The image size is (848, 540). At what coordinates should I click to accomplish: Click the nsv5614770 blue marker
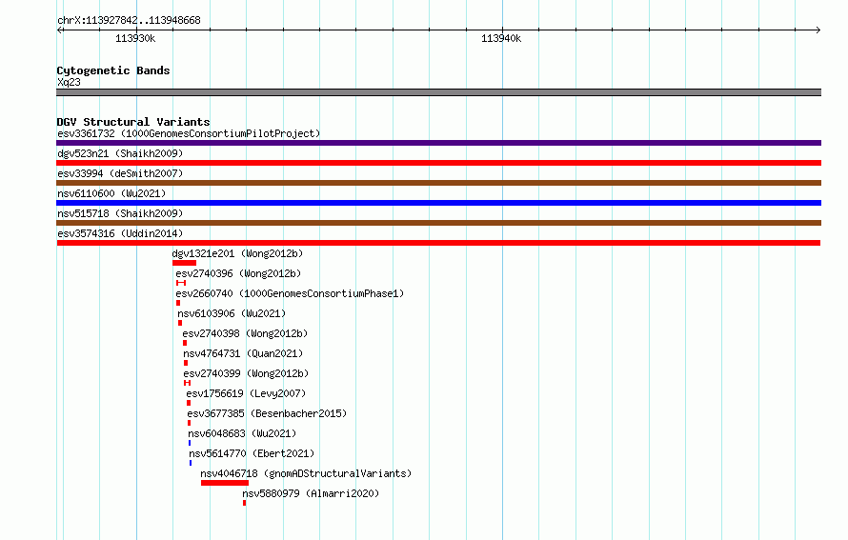pos(191,463)
